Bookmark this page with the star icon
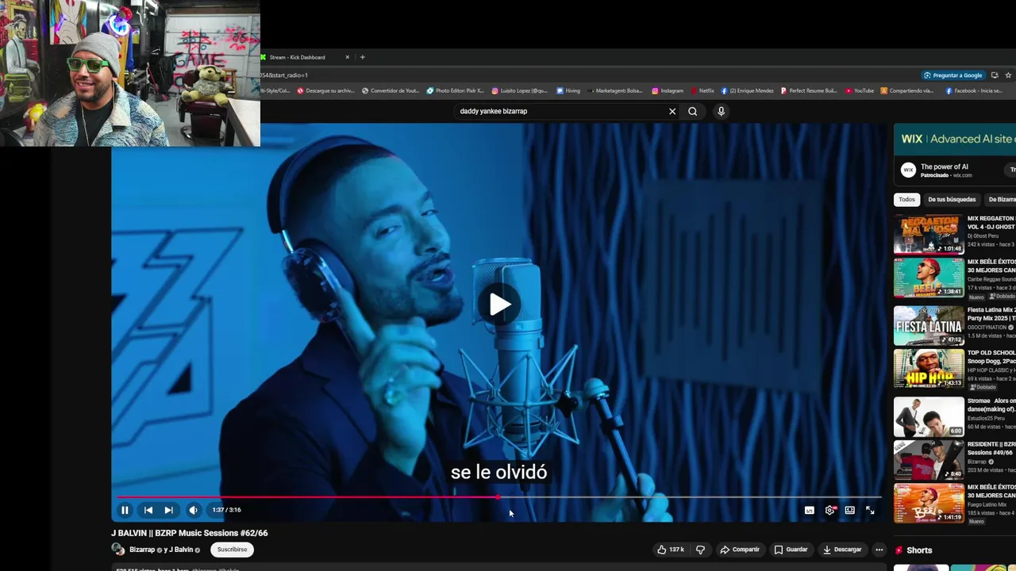The image size is (1016, 571). 1009,75
